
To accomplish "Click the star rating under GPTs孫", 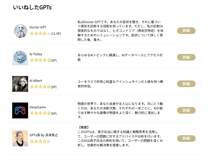I will (40, 141).
